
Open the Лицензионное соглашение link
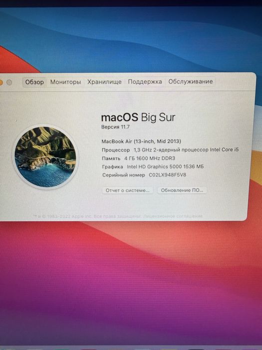pyautogui.click(x=173, y=216)
